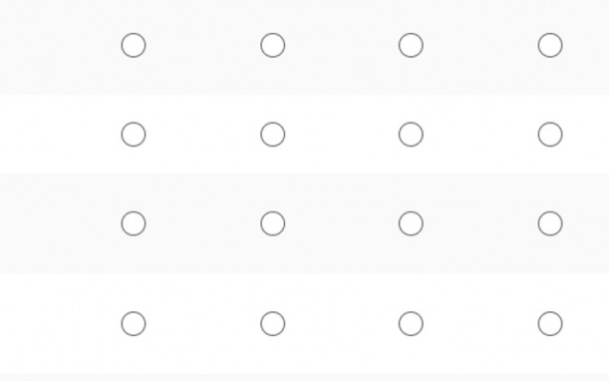This screenshot has width=609, height=382.
Task: Pick fourth row, first column radio button
Action: (x=134, y=323)
